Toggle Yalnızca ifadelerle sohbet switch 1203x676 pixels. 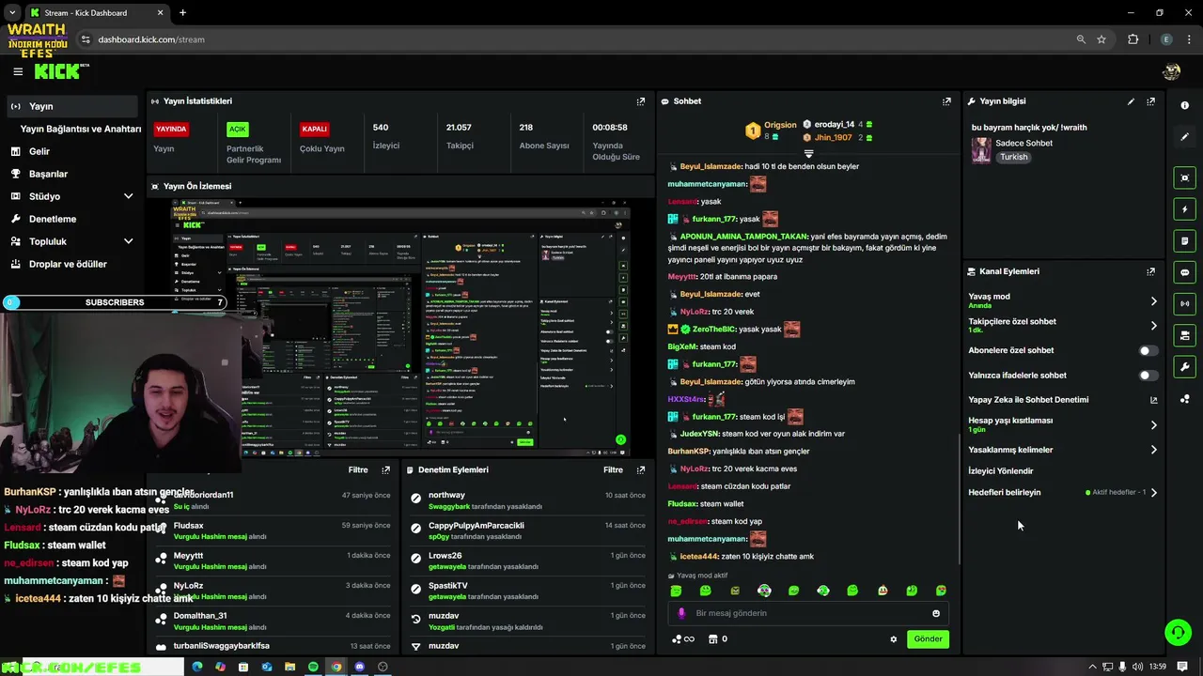1148,376
